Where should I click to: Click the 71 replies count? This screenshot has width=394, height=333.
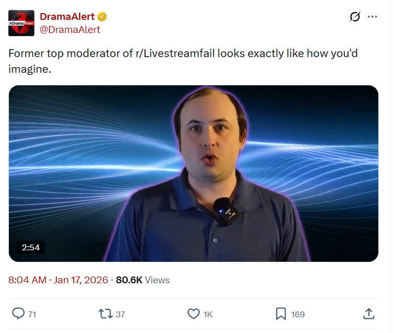coord(32,314)
